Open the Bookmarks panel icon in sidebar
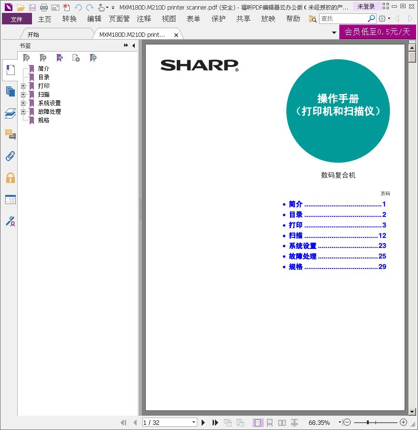 [x=11, y=70]
